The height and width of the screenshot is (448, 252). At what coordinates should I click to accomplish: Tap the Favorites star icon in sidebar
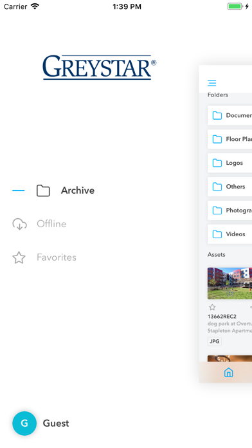point(19,257)
